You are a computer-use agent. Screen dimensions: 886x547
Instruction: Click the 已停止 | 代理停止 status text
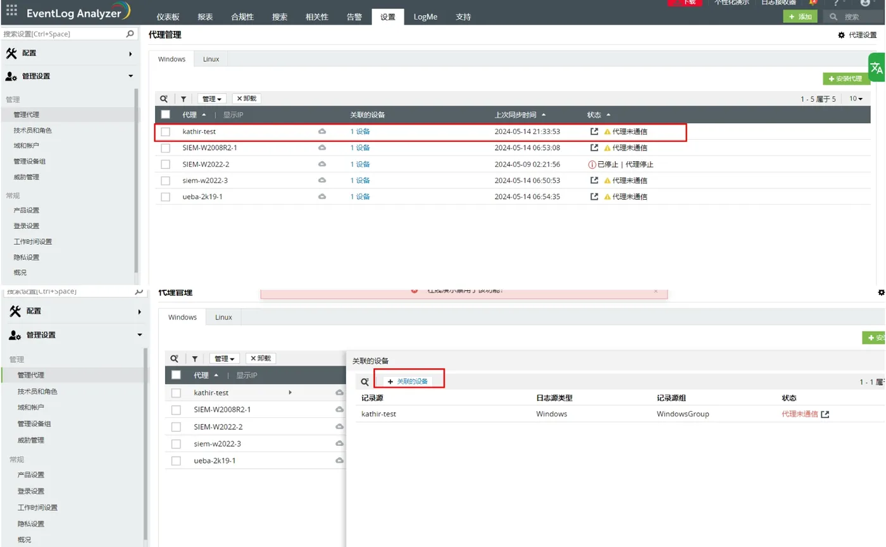pos(625,164)
